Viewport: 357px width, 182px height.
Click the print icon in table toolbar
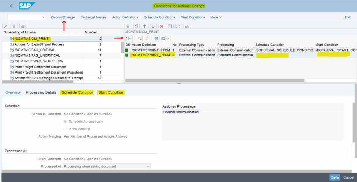tap(157, 38)
